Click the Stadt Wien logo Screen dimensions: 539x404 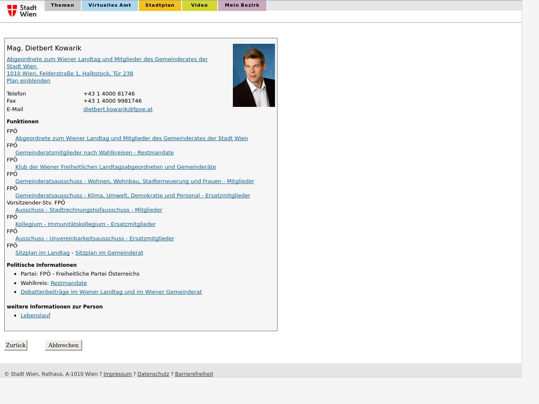22,11
